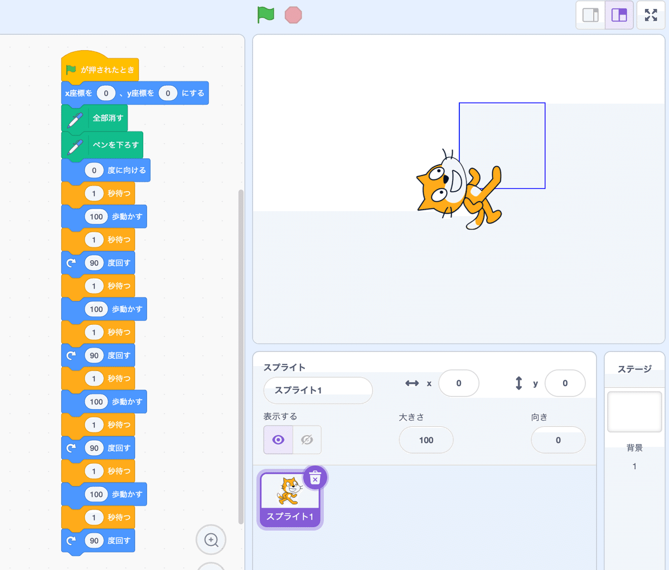Edit y value in y座標を block
This screenshot has height=570, width=669.
point(168,93)
